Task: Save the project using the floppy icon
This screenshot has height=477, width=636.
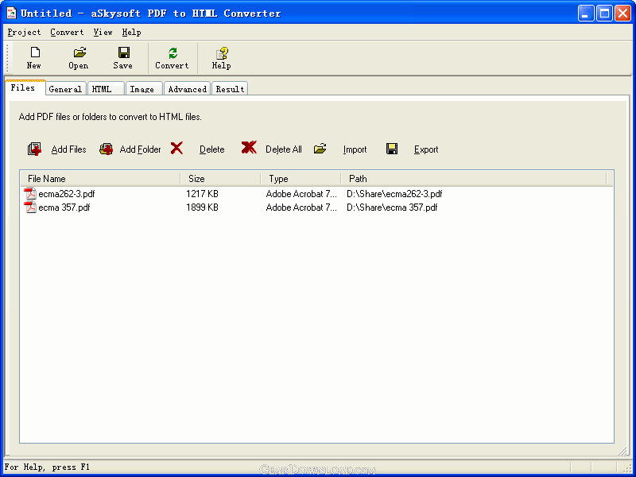Action: coord(124,52)
